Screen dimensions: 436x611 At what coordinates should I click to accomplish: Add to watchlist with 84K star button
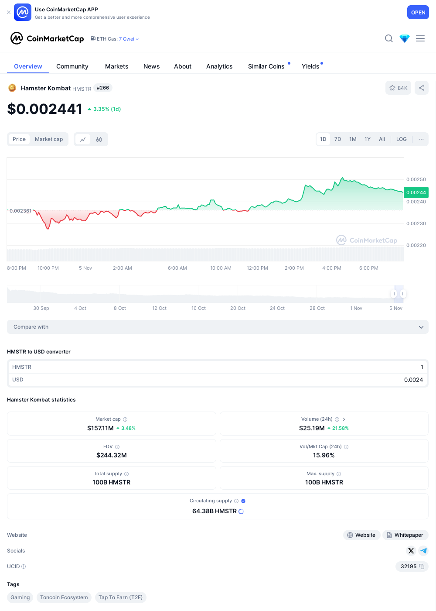(398, 88)
